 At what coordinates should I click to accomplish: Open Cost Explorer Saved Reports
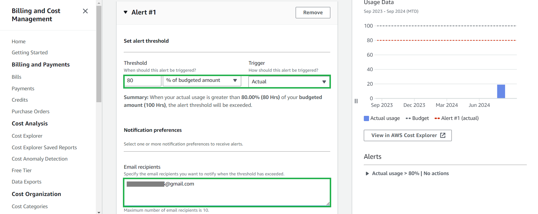point(44,148)
